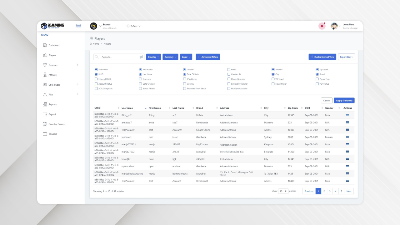Open the B-Bets brand selector
The width and height of the screenshot is (400, 225).
pyautogui.click(x=133, y=26)
